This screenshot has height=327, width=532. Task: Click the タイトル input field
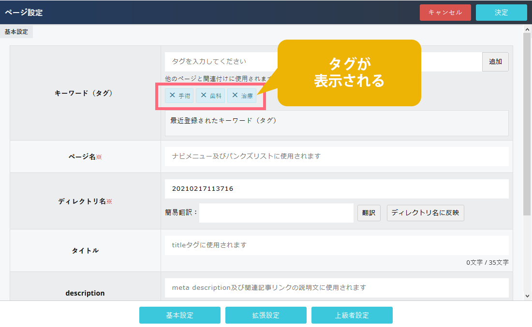(x=337, y=245)
